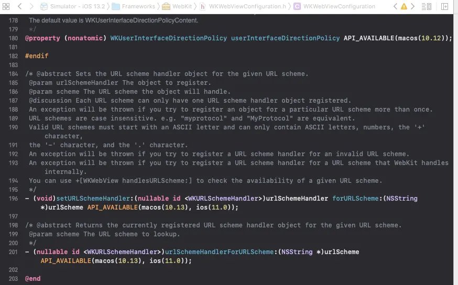Screen dimensions: 458x285
Task: Click '@abstract Sets the URL scheme' comment
Action: pyautogui.click(x=167, y=74)
